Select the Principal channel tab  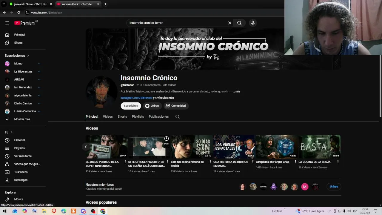[x=92, y=116]
